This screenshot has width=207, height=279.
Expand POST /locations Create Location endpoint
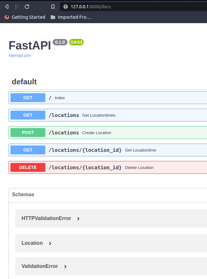[x=108, y=133]
